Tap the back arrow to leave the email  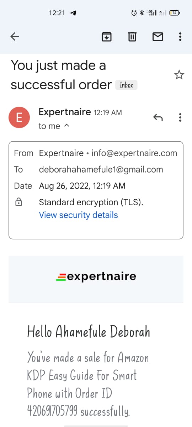click(15, 36)
